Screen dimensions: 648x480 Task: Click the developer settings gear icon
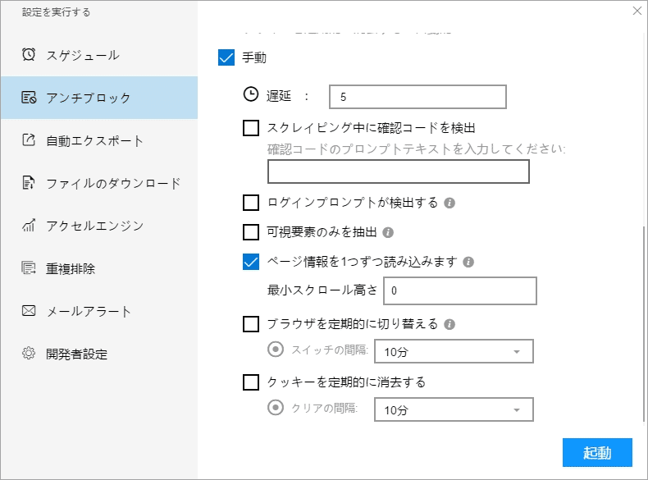point(29,354)
